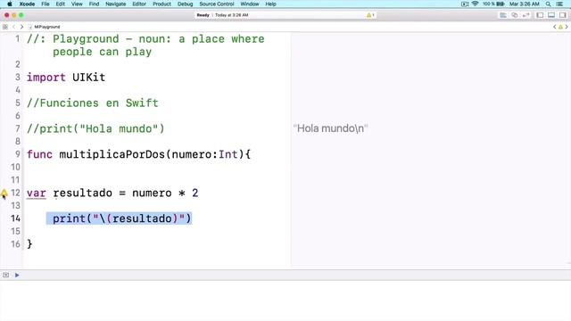The width and height of the screenshot is (571, 321).
Task: Open the Editor menu
Action: [x=139, y=4]
